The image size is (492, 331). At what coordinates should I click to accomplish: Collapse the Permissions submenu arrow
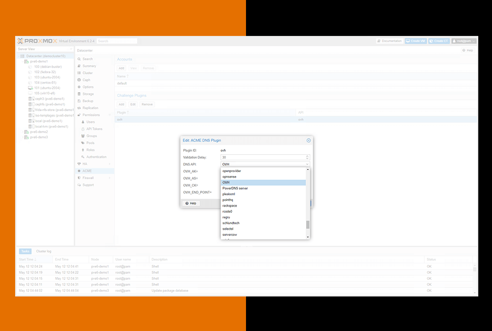click(109, 115)
